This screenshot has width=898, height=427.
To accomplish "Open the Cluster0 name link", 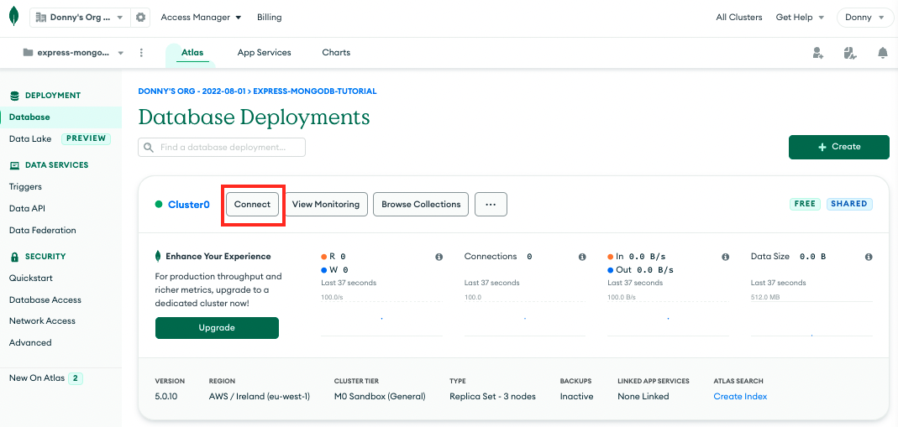I will [189, 205].
